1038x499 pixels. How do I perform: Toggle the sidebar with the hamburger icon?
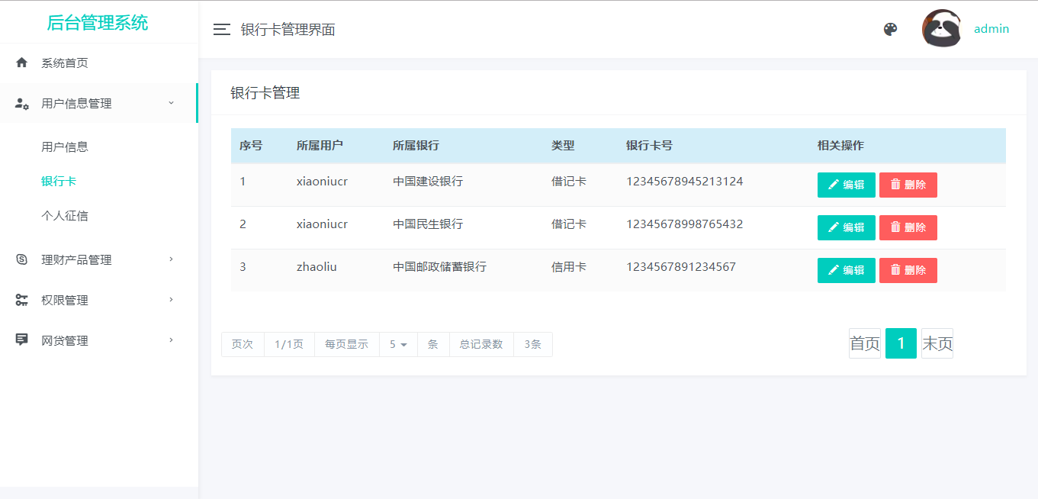[222, 30]
